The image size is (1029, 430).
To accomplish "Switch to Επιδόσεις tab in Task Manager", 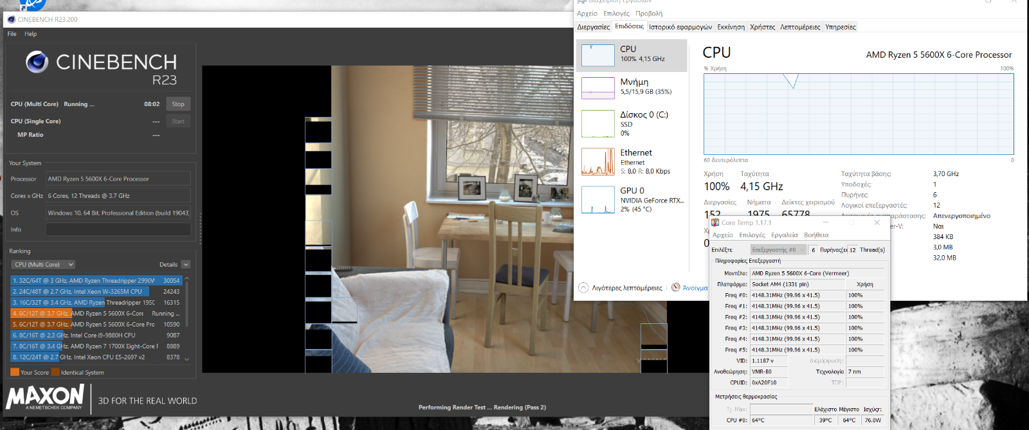I will [x=629, y=26].
